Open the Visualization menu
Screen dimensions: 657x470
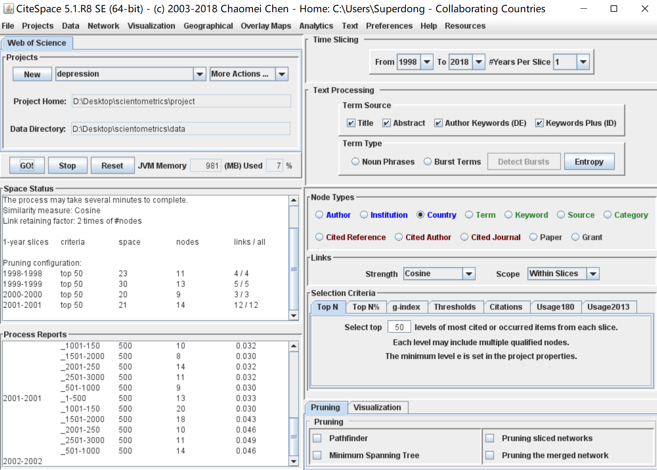click(151, 26)
